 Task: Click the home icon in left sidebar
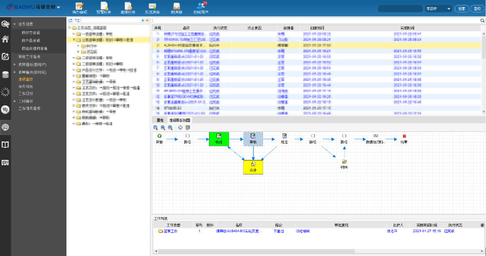6,39
